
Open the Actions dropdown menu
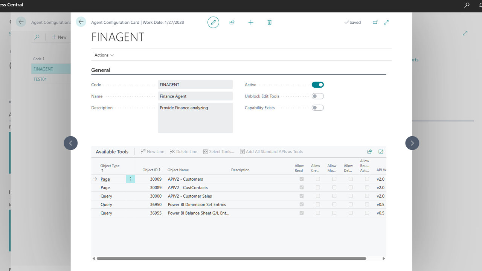pos(104,55)
